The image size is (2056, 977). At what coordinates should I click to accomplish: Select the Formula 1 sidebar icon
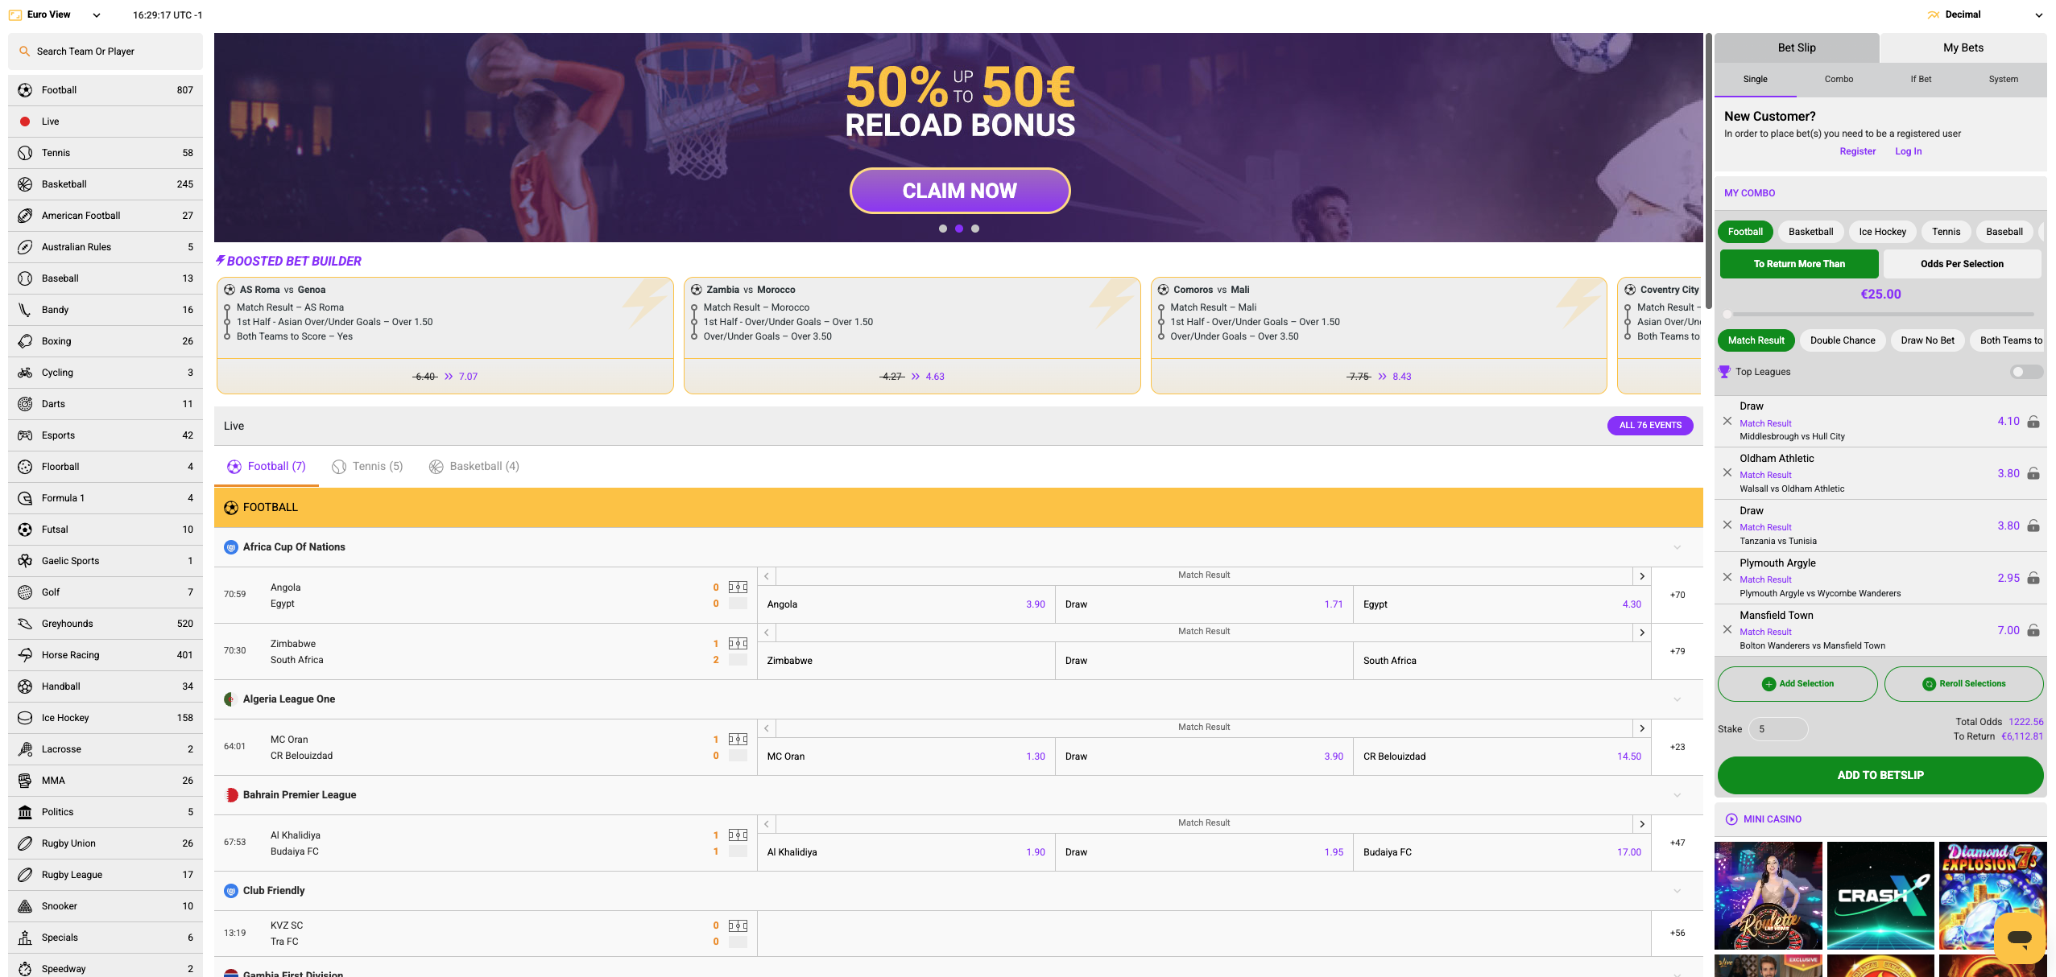(x=25, y=497)
